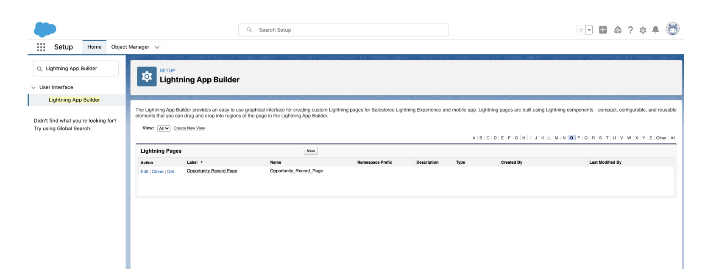Open the Opportunity Record Page label link
Screen dimensions: 719x271
tap(212, 171)
